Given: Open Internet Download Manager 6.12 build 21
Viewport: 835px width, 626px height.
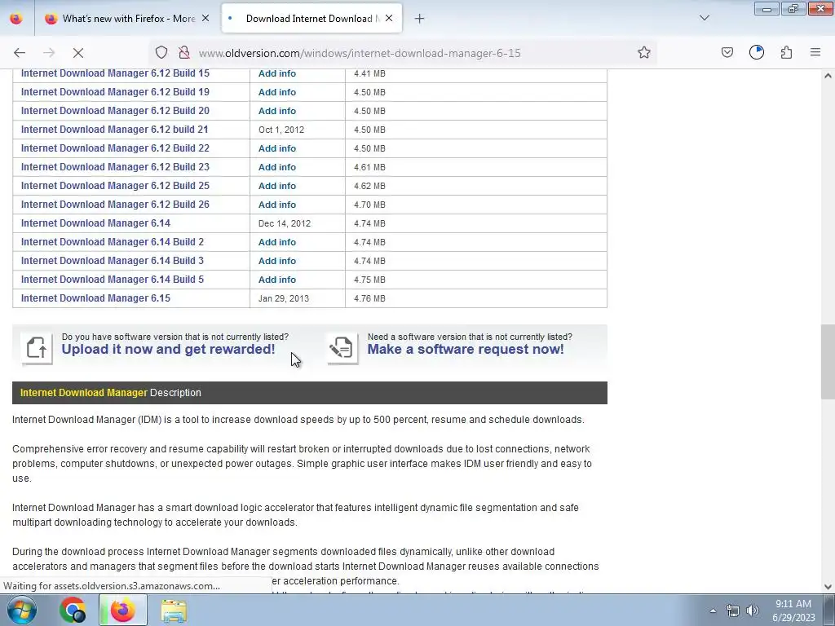Looking at the screenshot, I should pos(114,130).
